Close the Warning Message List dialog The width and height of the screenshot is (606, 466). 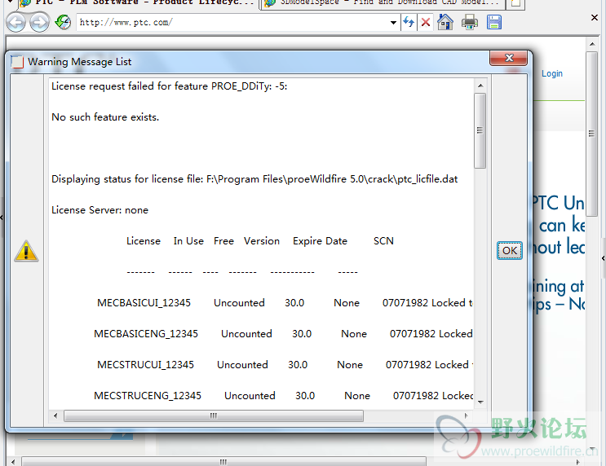[509, 58]
